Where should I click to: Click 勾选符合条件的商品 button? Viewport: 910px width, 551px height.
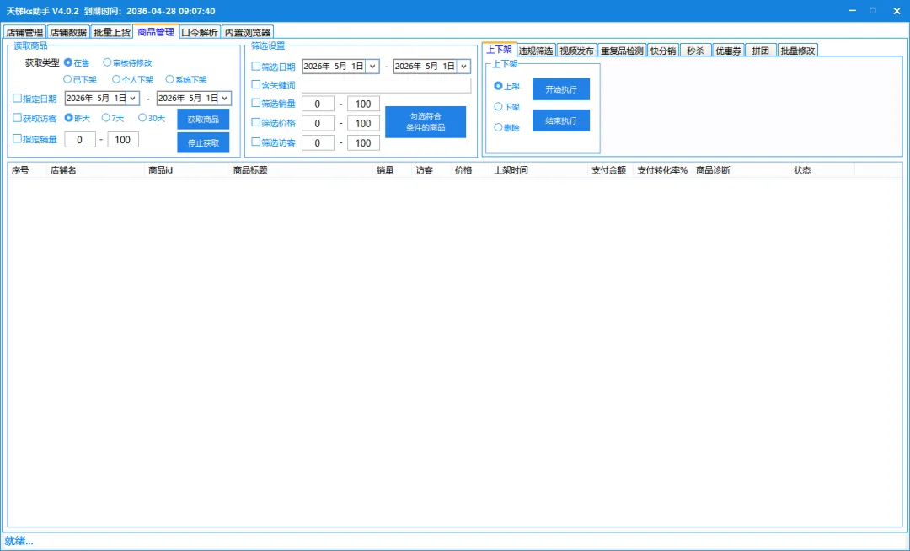(426, 122)
